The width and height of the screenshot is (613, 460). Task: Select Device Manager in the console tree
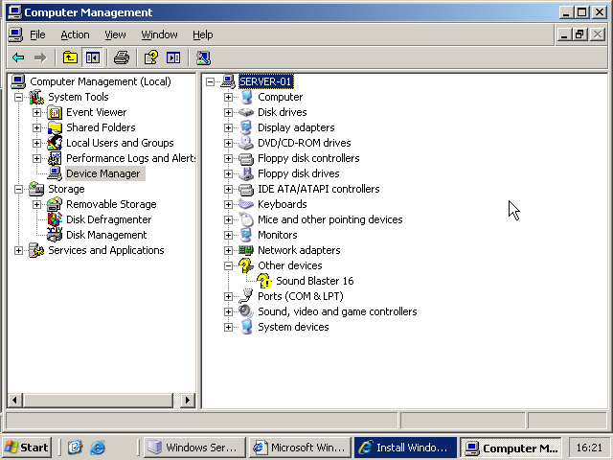click(x=103, y=173)
